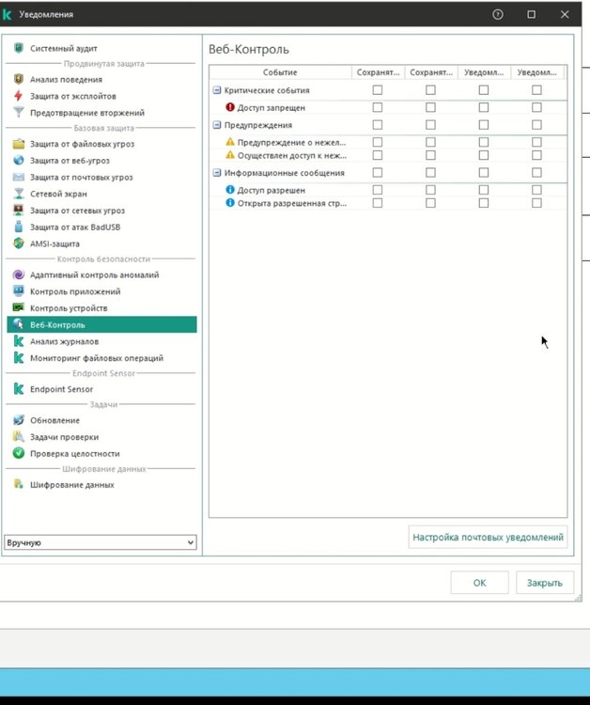The width and height of the screenshot is (590, 705).
Task: Tick first checkbox in Критические события row
Action: (378, 90)
